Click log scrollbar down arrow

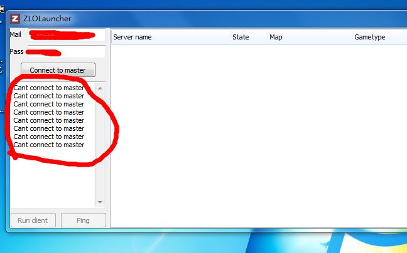click(x=100, y=202)
